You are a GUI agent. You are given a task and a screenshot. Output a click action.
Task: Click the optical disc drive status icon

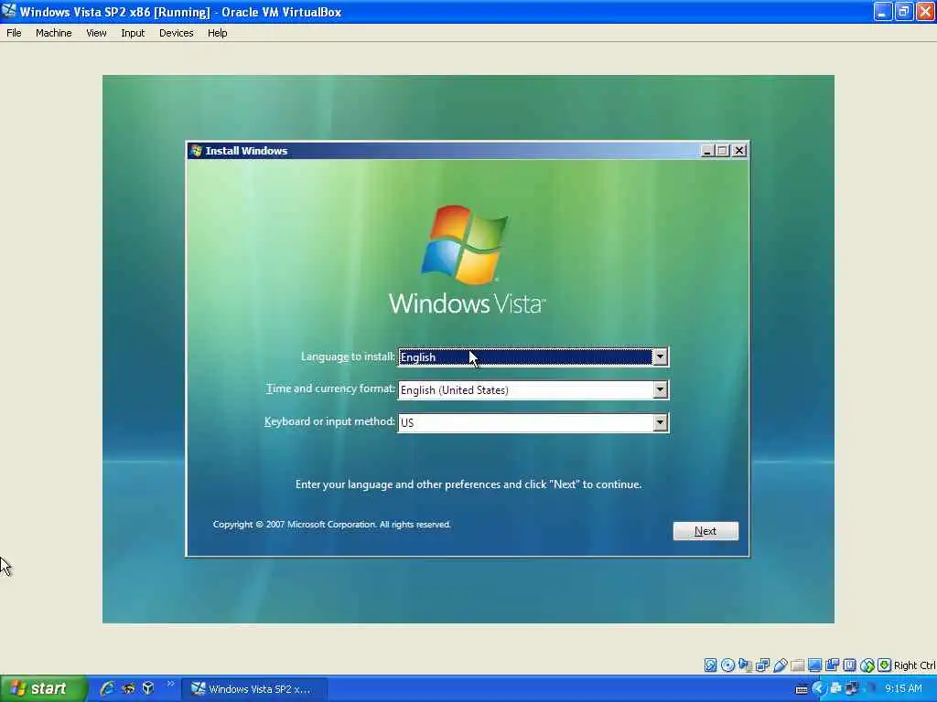tap(727, 665)
